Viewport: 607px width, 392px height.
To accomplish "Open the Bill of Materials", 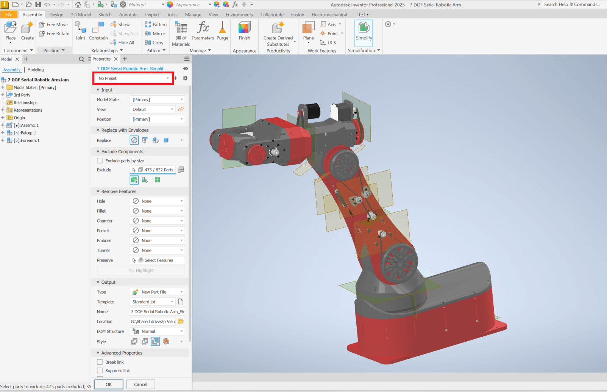I will pos(181,34).
